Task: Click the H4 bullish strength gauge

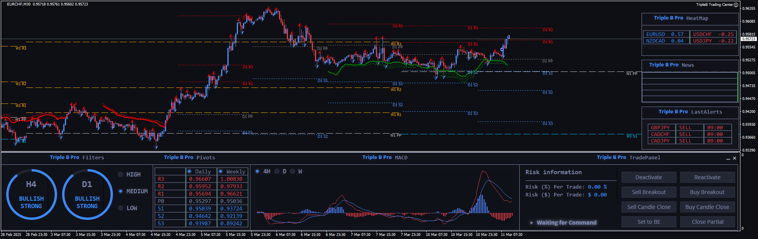Action: click(x=31, y=194)
